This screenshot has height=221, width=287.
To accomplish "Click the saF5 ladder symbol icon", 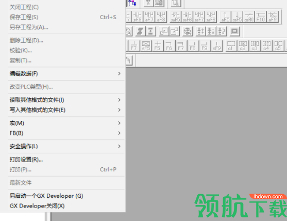I will (x=176, y=17).
